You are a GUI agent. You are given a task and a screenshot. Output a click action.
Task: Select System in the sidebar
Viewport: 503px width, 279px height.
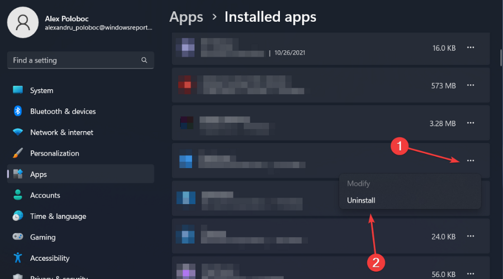point(42,90)
